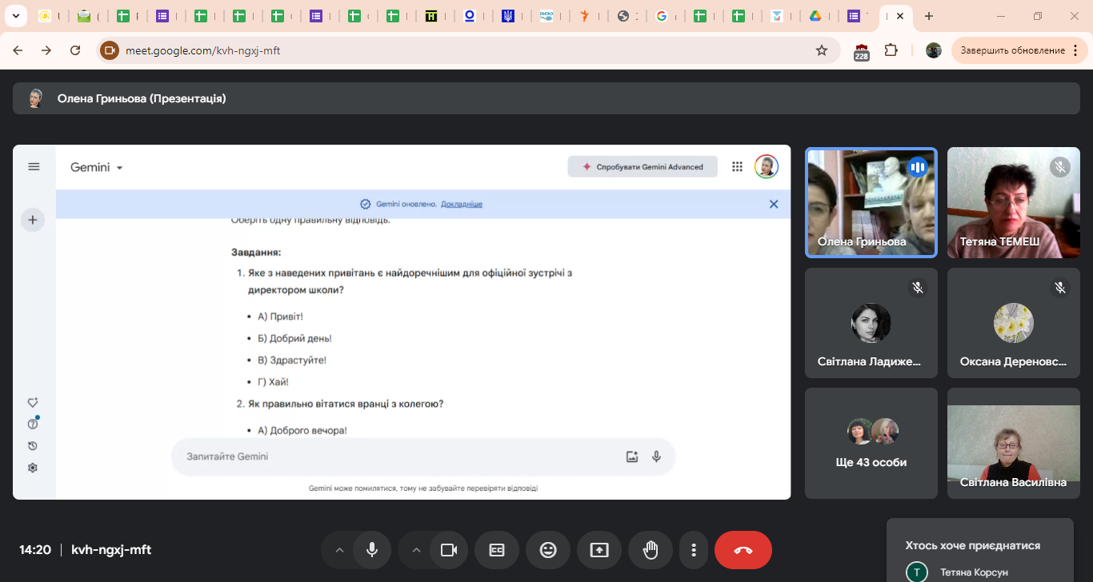1093x582 pixels.
Task: Expand audio settings arrow beside microphone
Action: click(339, 550)
